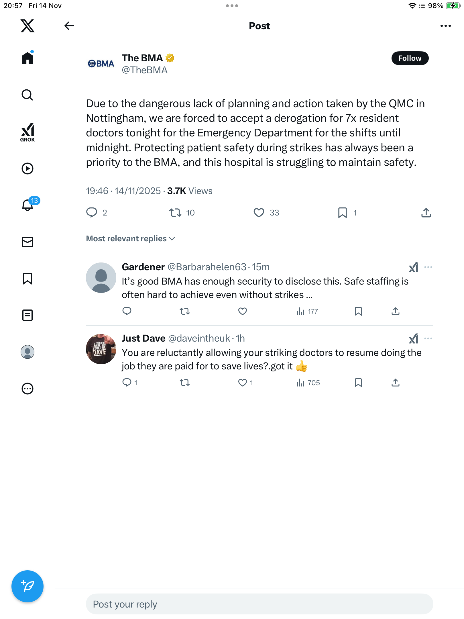Image resolution: width=464 pixels, height=619 pixels.
Task: Tap the Post your reply field
Action: [259, 604]
